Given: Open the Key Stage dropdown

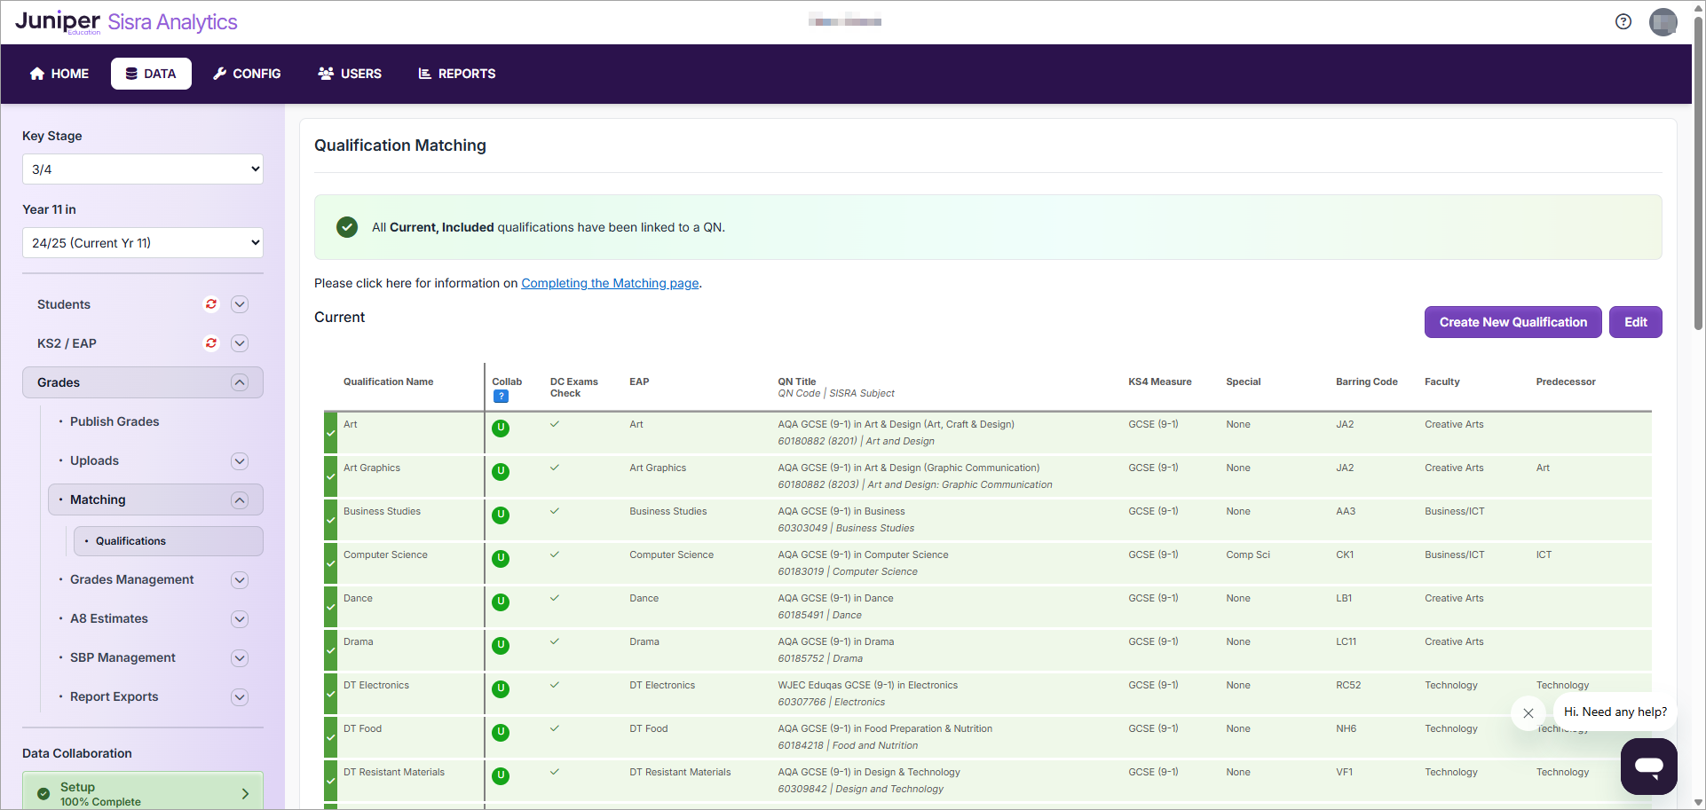Looking at the screenshot, I should (x=142, y=169).
